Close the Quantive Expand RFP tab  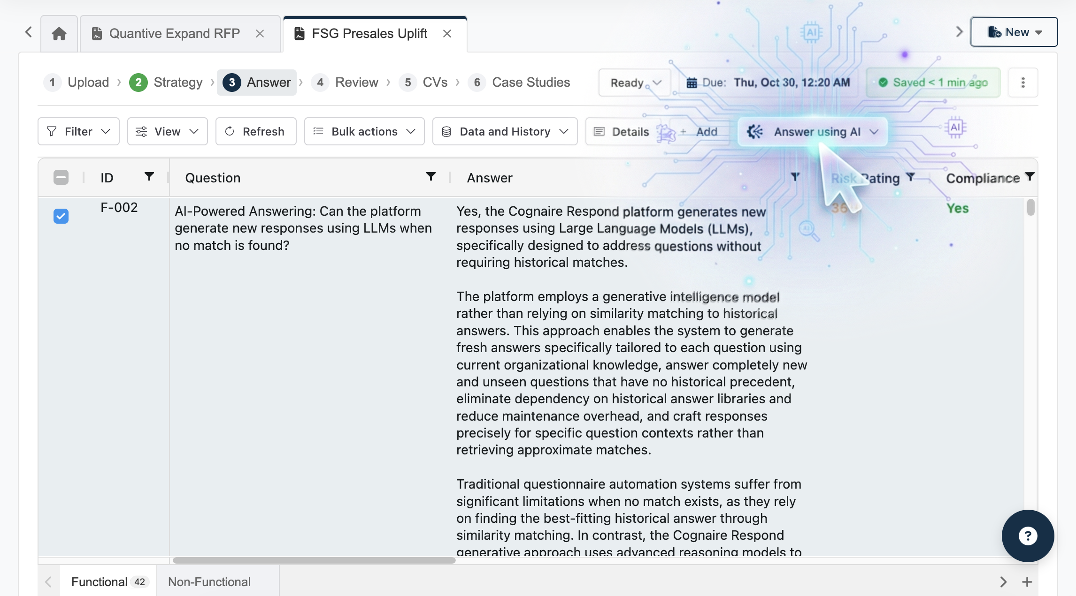(260, 33)
